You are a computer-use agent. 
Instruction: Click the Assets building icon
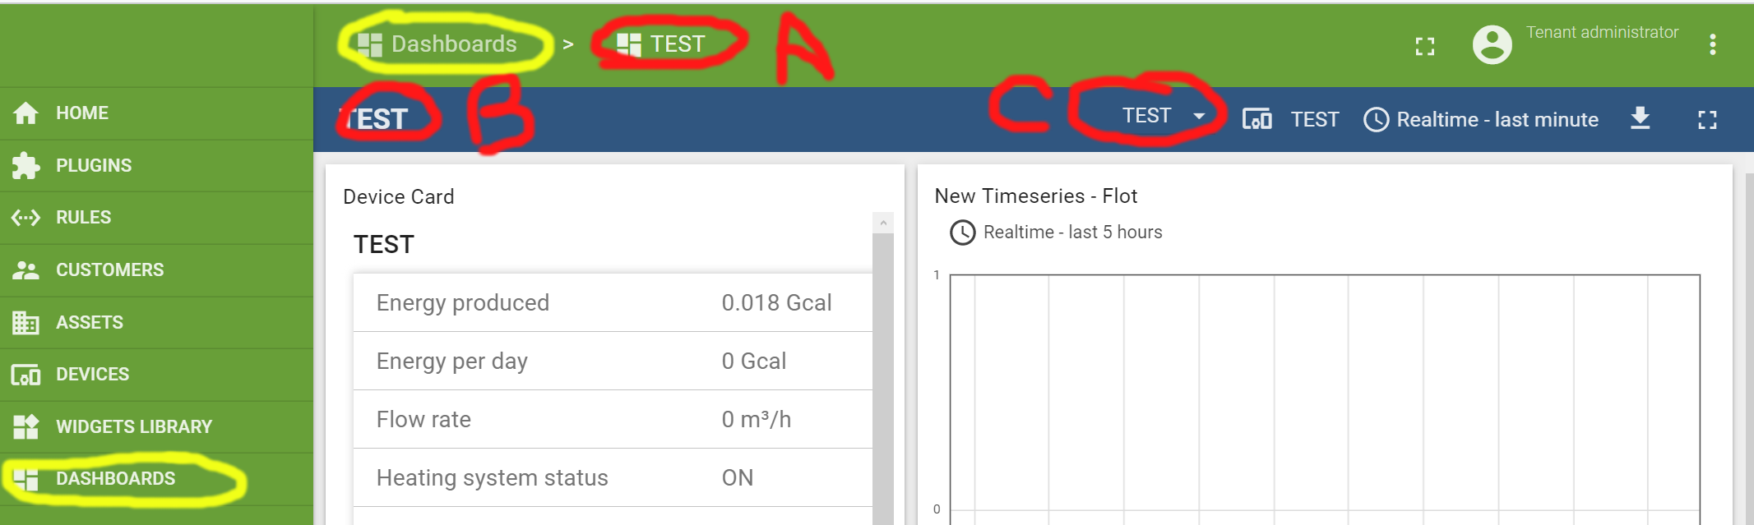[27, 321]
